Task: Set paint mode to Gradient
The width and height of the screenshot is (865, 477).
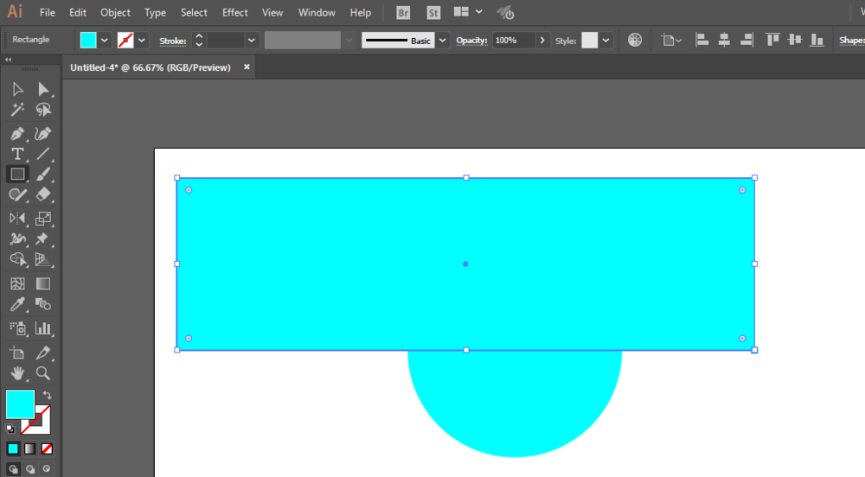Action: [x=29, y=448]
